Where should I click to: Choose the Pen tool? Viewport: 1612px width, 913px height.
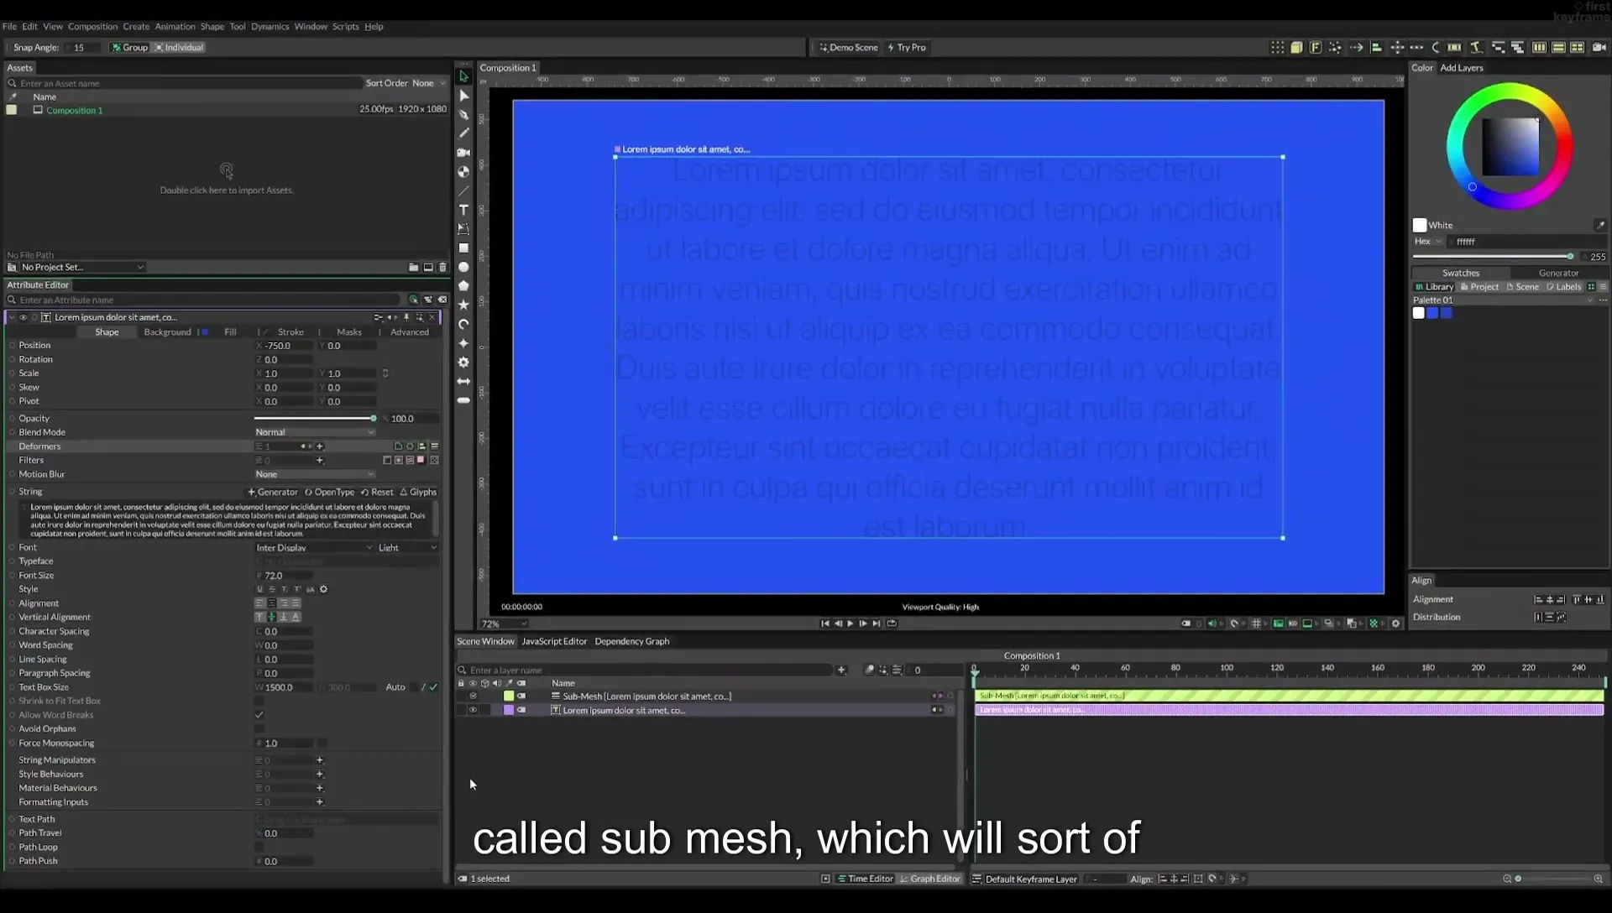tap(463, 115)
